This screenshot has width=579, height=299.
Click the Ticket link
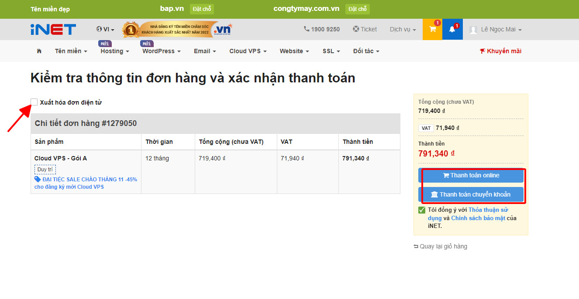[369, 29]
